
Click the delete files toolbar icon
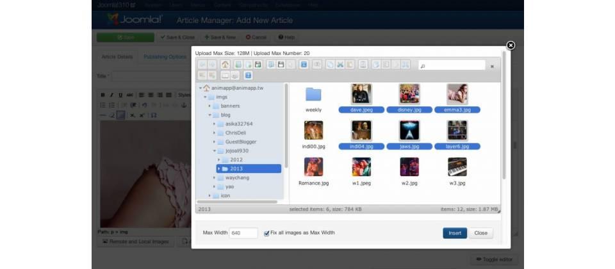pyautogui.click(x=363, y=64)
